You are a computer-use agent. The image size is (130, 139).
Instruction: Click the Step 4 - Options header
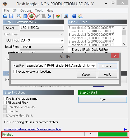39,92
